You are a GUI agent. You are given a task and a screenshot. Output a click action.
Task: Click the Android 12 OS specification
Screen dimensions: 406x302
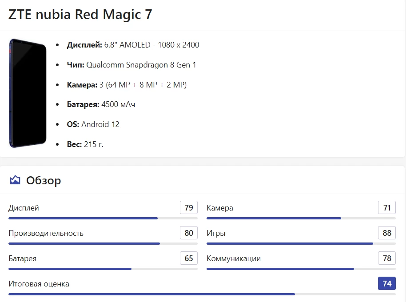pyautogui.click(x=100, y=124)
